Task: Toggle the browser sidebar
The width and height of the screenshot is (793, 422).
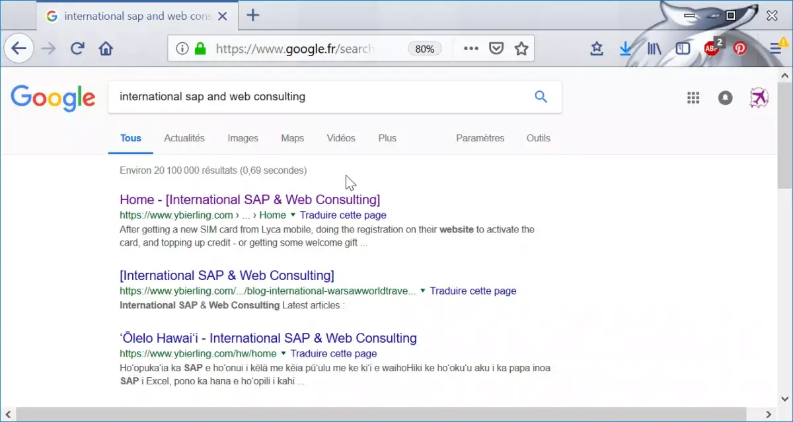Action: click(x=683, y=48)
